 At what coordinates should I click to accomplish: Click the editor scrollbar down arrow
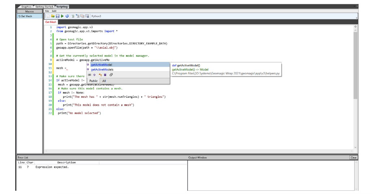355,147
